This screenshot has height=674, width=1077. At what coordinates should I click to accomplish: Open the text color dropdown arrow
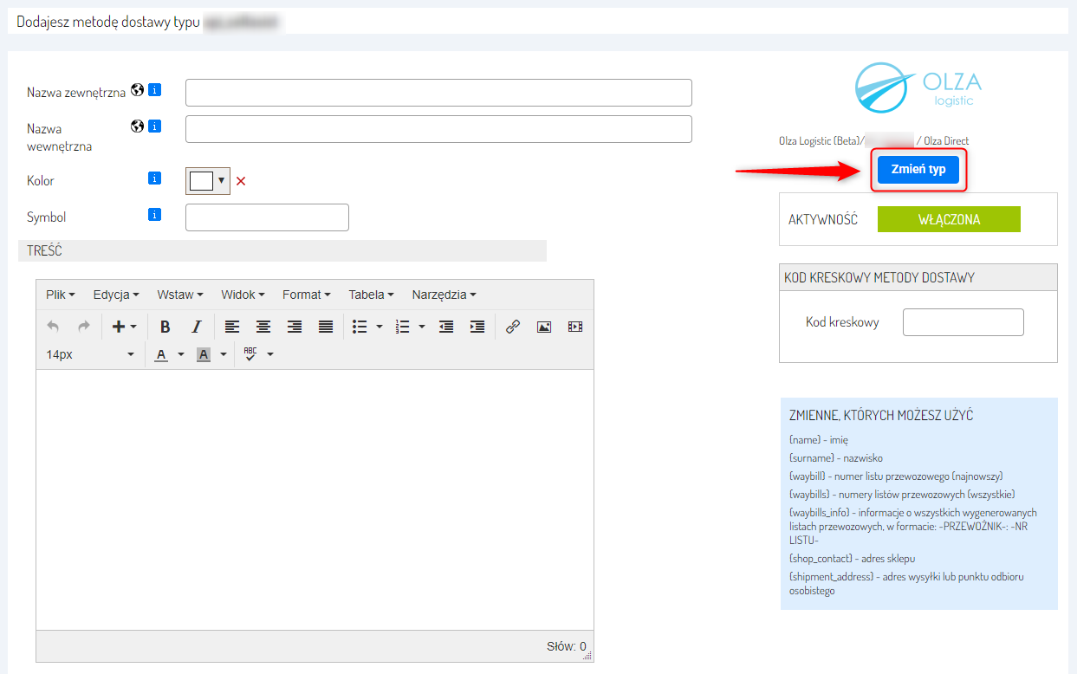(x=181, y=354)
